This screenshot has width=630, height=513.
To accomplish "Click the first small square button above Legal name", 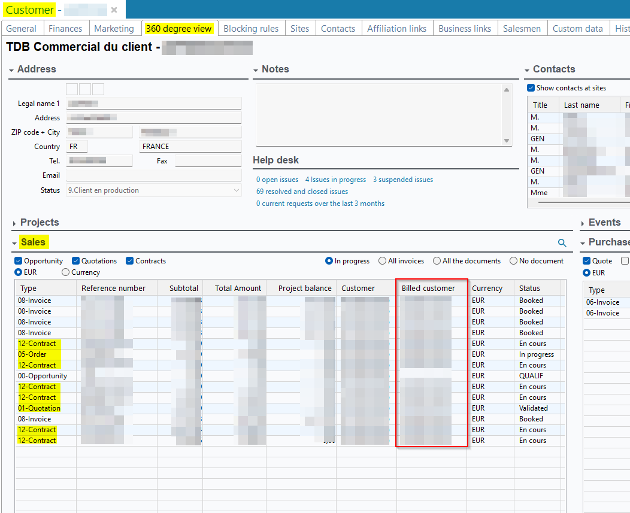I will (x=72, y=89).
